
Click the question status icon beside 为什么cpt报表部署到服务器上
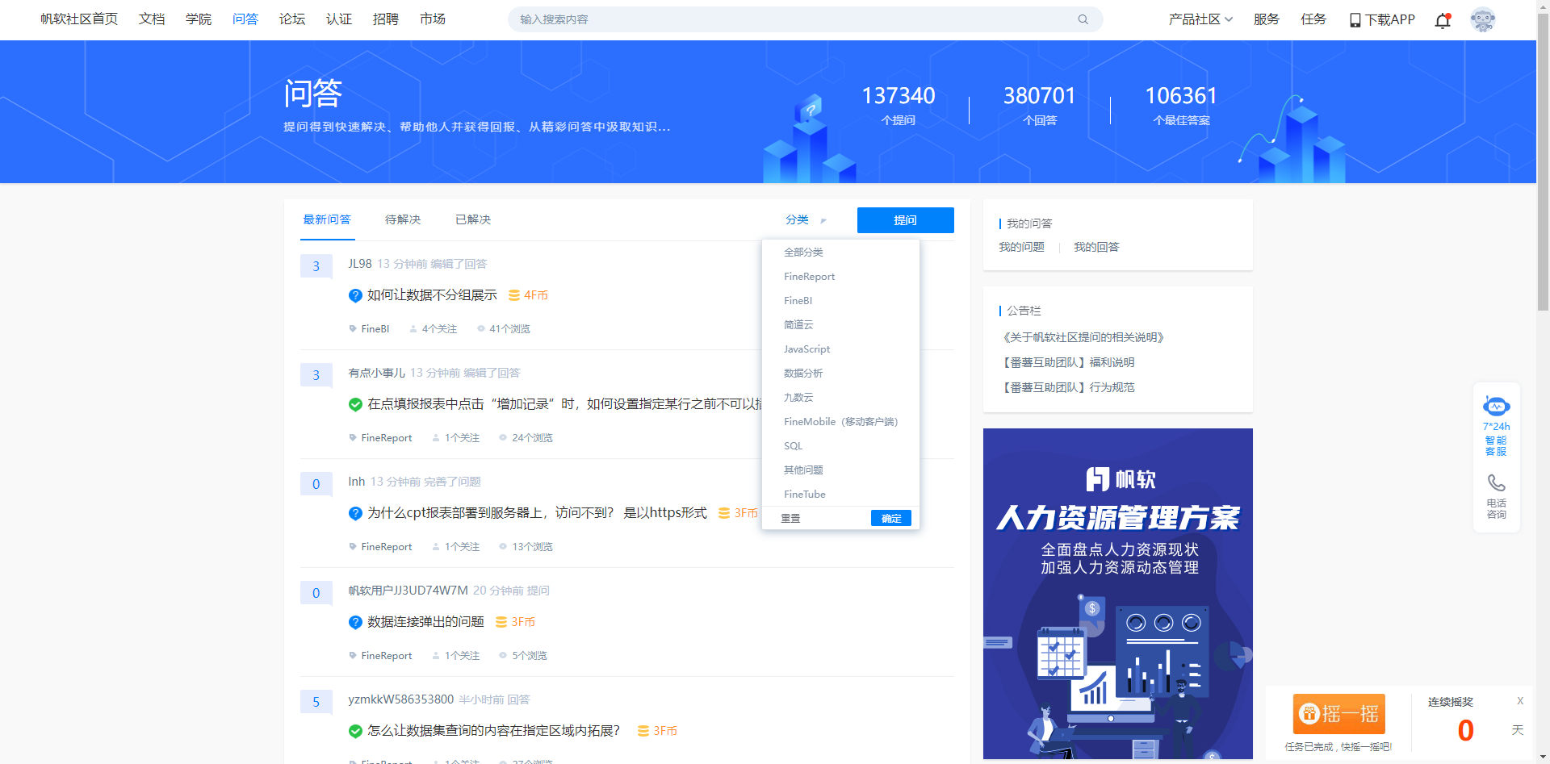point(355,513)
